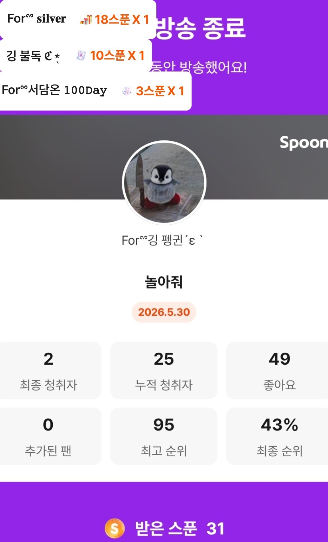Tap the 2026.5.30 date badge

point(164,312)
